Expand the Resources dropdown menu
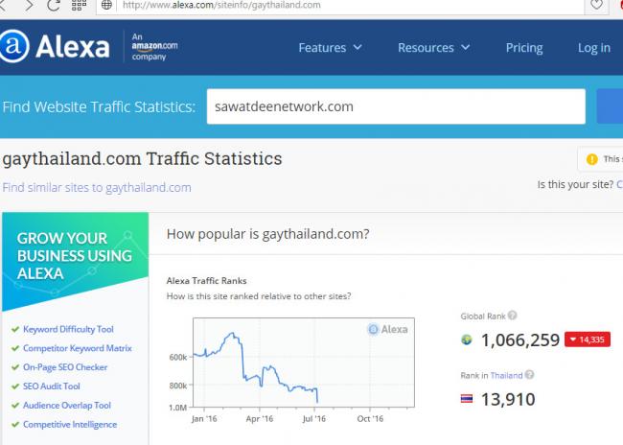Viewport: 623px width, 445px height. point(434,48)
